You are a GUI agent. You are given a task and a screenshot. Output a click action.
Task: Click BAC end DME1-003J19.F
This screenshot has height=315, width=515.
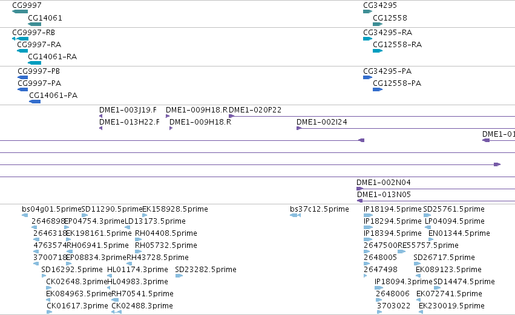tap(128, 110)
